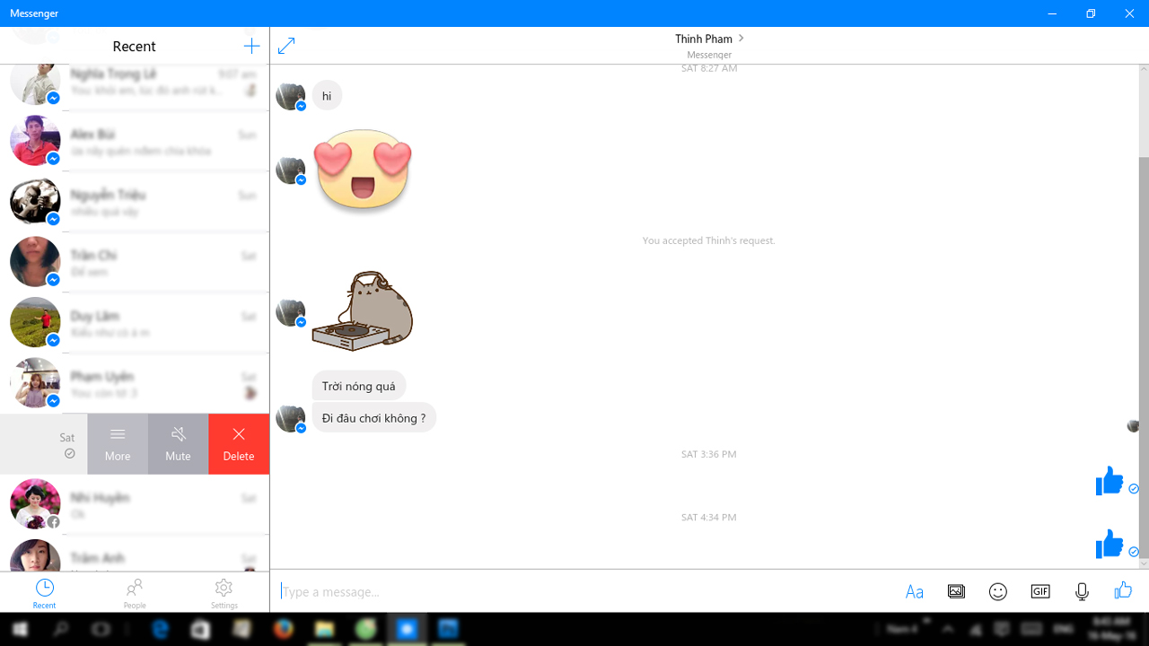This screenshot has width=1149, height=646.
Task: Mute the selected conversation
Action: (x=178, y=443)
